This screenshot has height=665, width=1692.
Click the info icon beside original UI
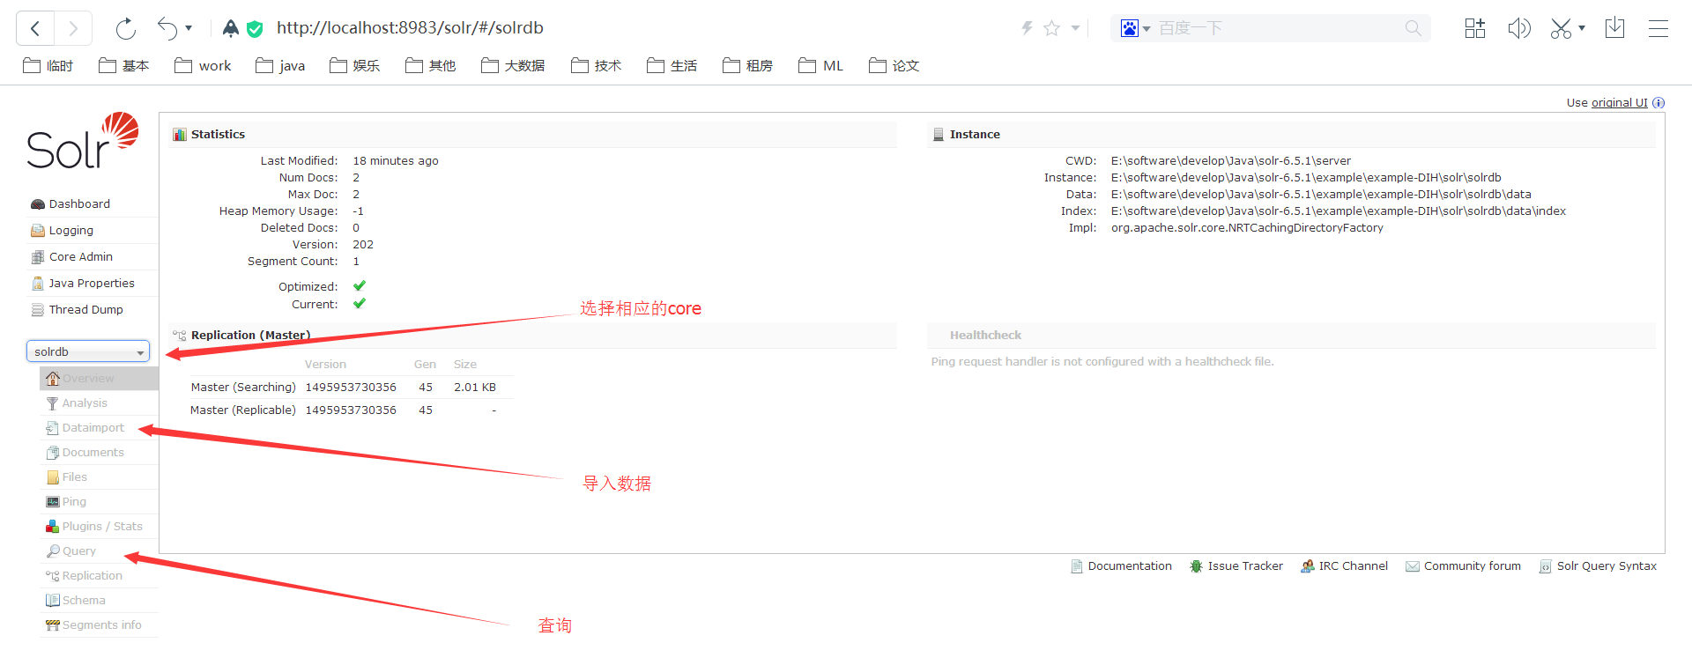(1659, 103)
